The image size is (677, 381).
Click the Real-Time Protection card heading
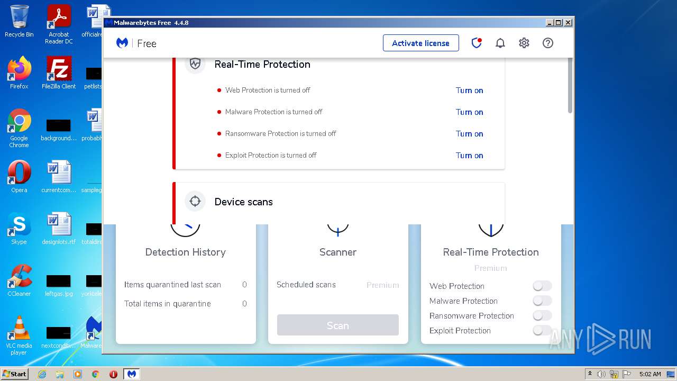pyautogui.click(x=490, y=252)
